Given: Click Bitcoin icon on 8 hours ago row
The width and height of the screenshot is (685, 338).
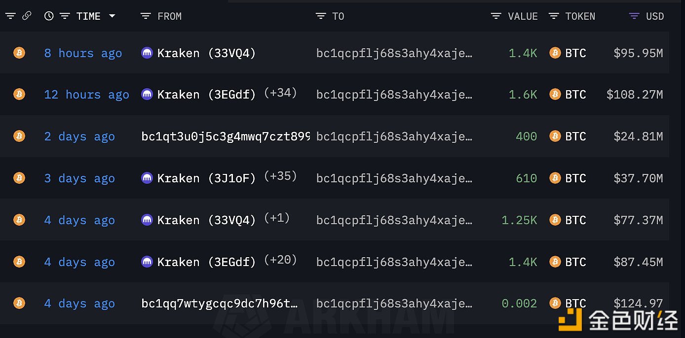Looking at the screenshot, I should (x=19, y=53).
